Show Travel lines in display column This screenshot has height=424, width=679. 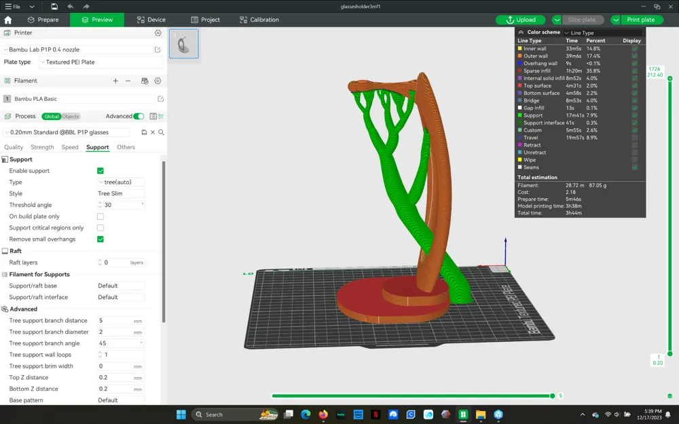tap(635, 138)
